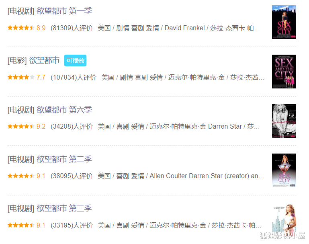Open the 欲望都市 第一季 title link
309x244 pixels.
tap(64, 11)
